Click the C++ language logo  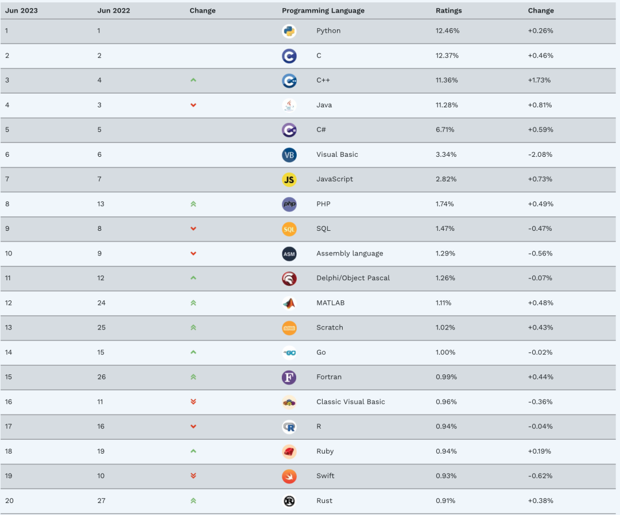click(289, 81)
